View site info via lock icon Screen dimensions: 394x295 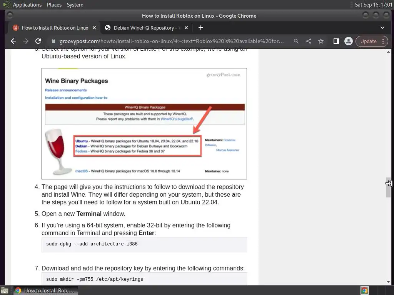tap(53, 41)
